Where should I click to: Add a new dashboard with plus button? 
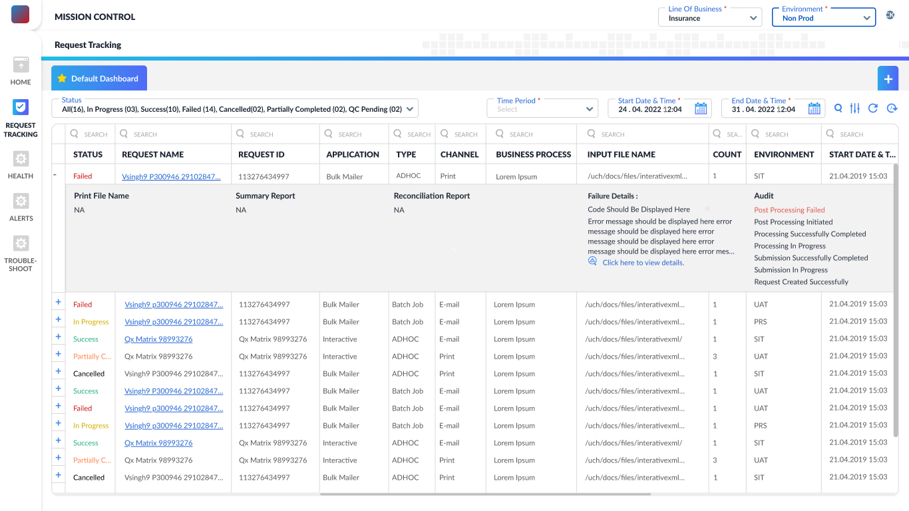tap(888, 79)
